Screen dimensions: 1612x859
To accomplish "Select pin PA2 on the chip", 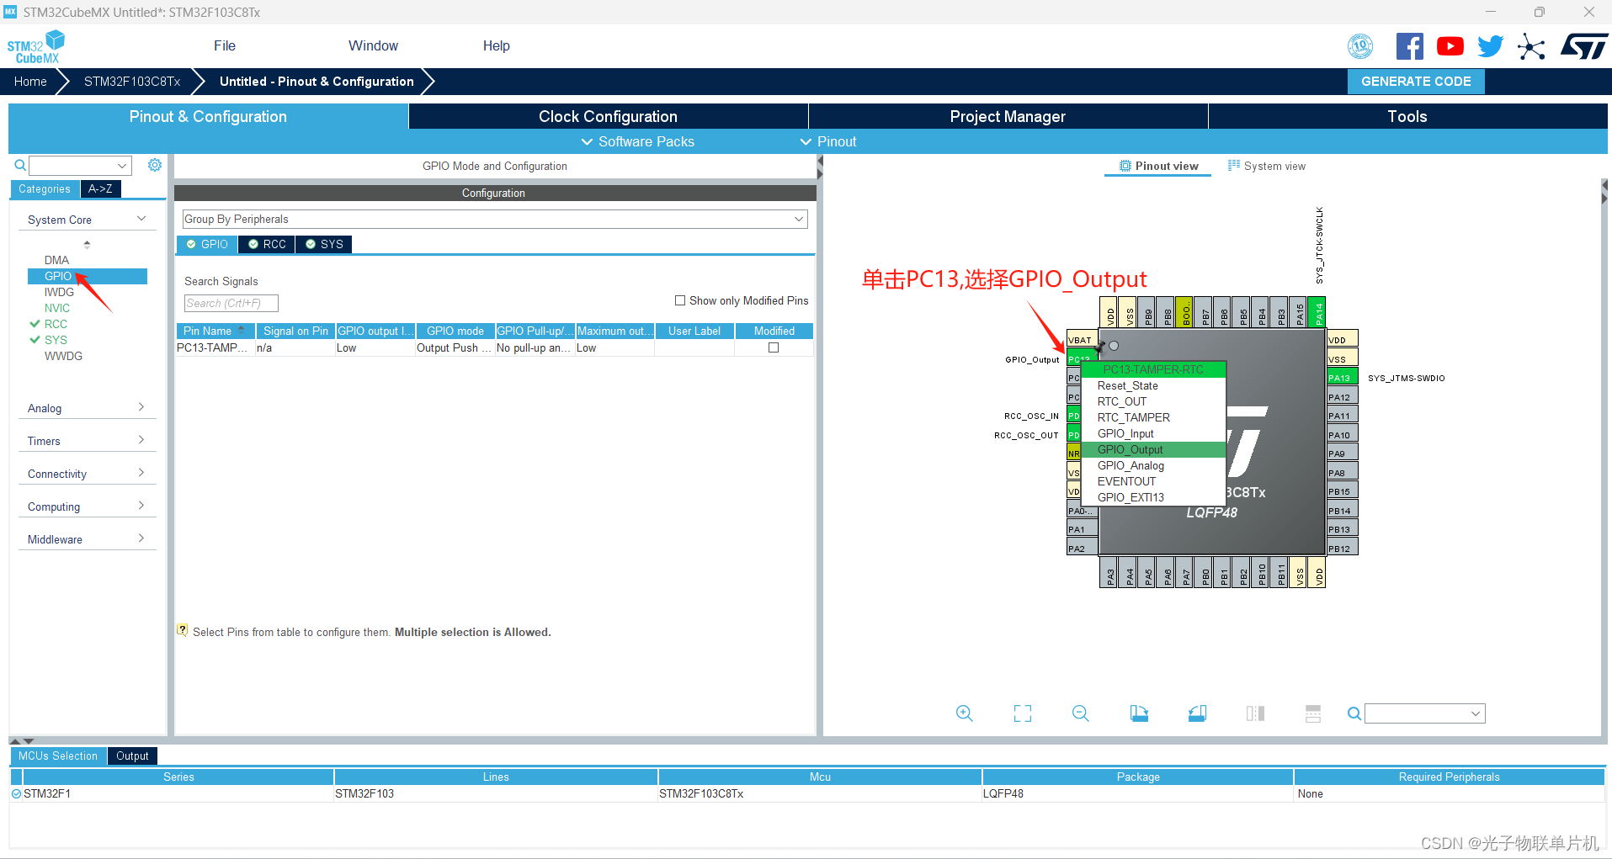I will click(1082, 549).
